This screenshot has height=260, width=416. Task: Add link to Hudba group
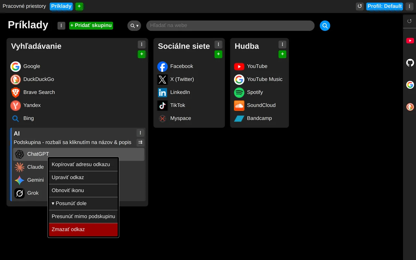282,54
